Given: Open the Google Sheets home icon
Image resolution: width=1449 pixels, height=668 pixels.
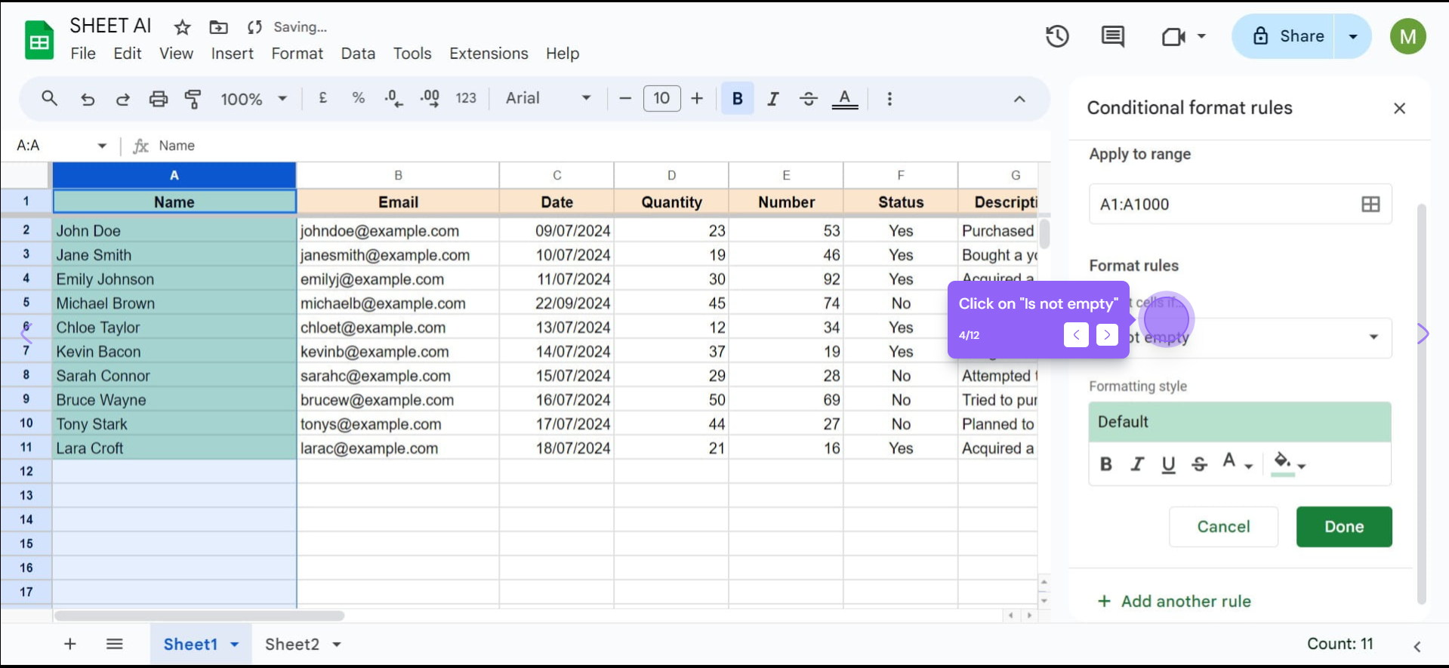Looking at the screenshot, I should pyautogui.click(x=39, y=40).
